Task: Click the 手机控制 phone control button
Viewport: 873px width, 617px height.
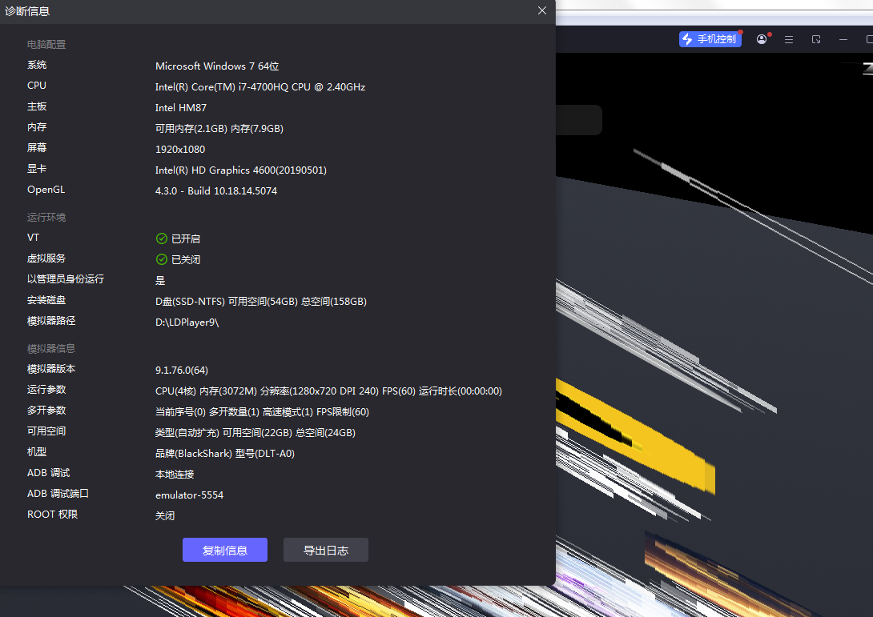Action: (710, 39)
